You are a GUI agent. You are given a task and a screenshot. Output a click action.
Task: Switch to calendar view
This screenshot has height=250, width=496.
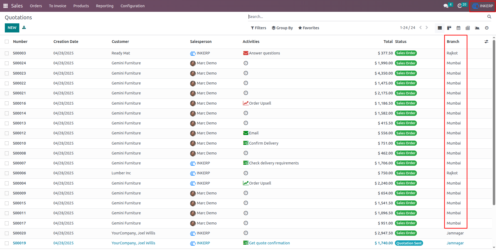tap(458, 28)
